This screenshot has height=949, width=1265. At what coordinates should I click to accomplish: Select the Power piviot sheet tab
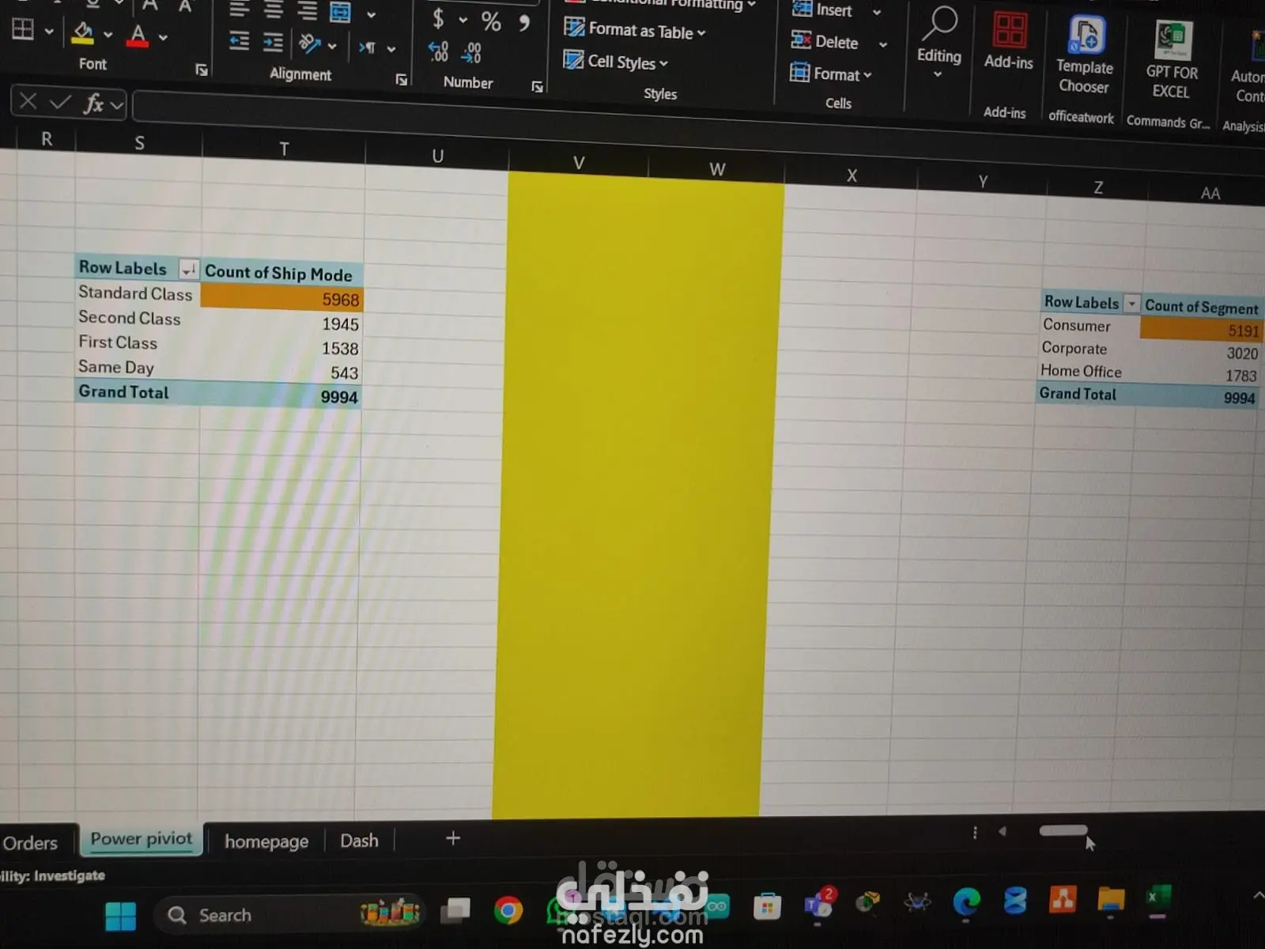click(x=142, y=839)
